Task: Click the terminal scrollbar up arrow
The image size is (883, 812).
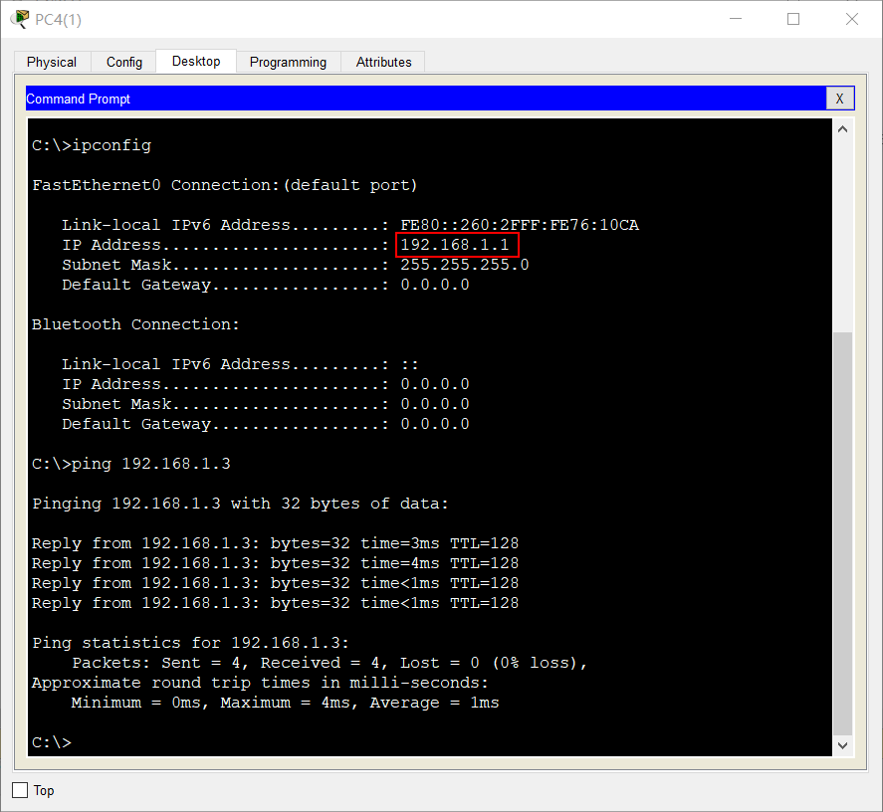Action: (842, 129)
